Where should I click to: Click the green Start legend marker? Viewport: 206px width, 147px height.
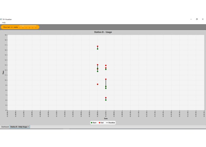click(x=92, y=123)
